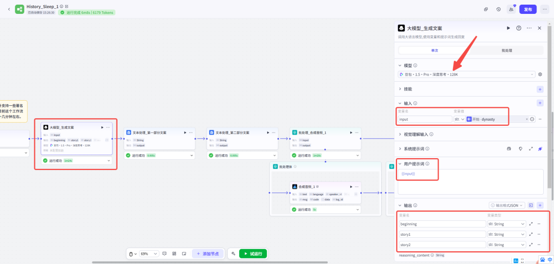Edit the History_Sleep_1 workflow name
The width and height of the screenshot is (554, 264).
pos(67,6)
